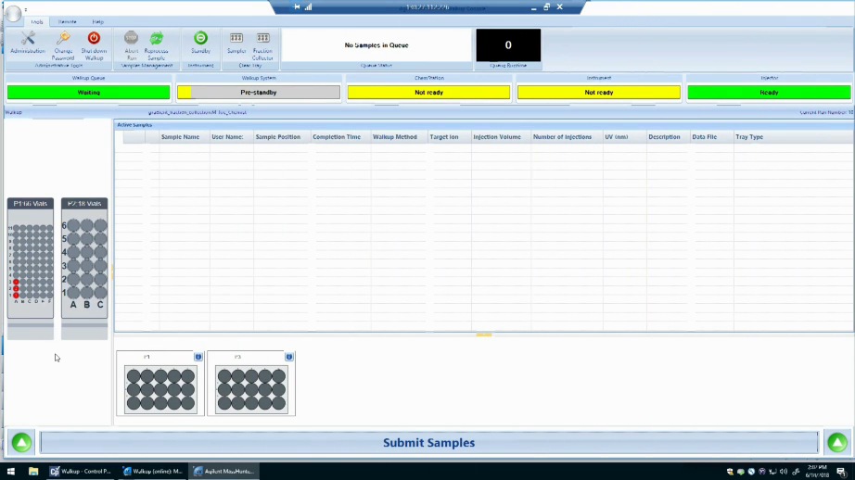
Task: Click the Submit Samples button
Action: point(428,443)
